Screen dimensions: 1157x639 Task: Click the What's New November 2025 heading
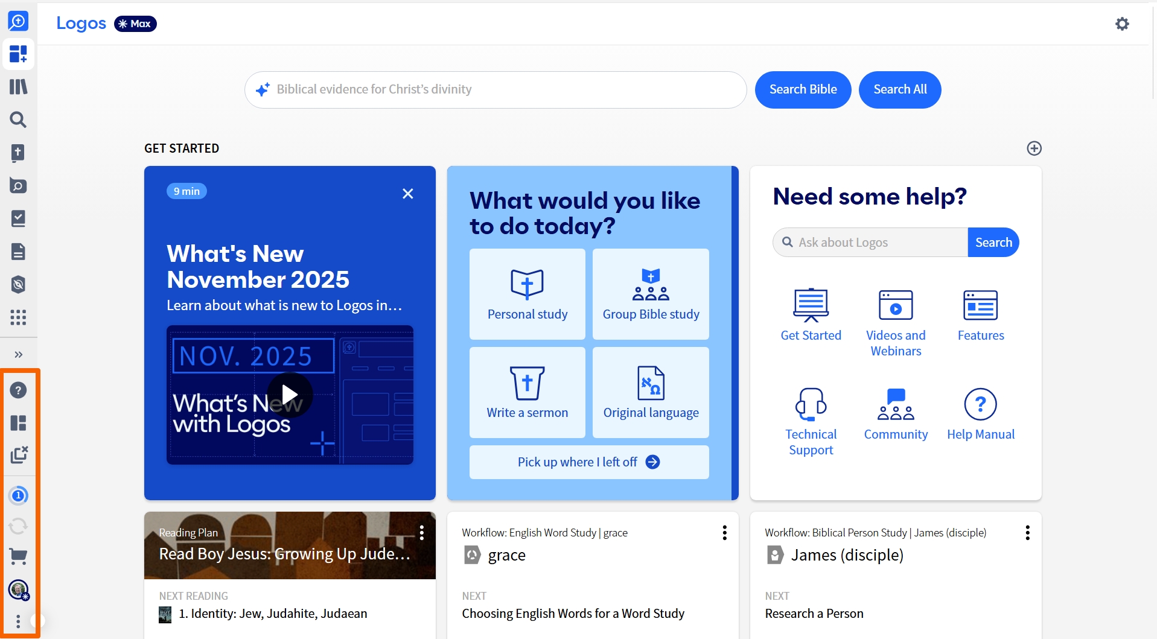[x=258, y=267]
